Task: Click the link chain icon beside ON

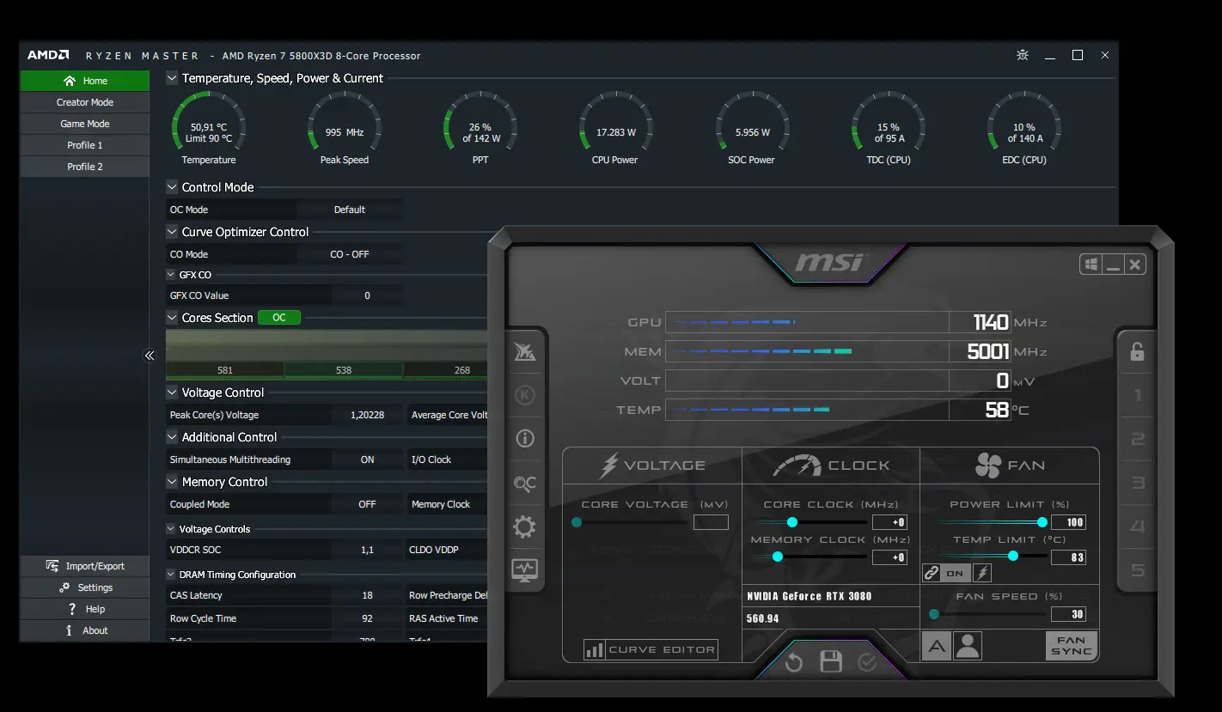Action: coord(932,573)
